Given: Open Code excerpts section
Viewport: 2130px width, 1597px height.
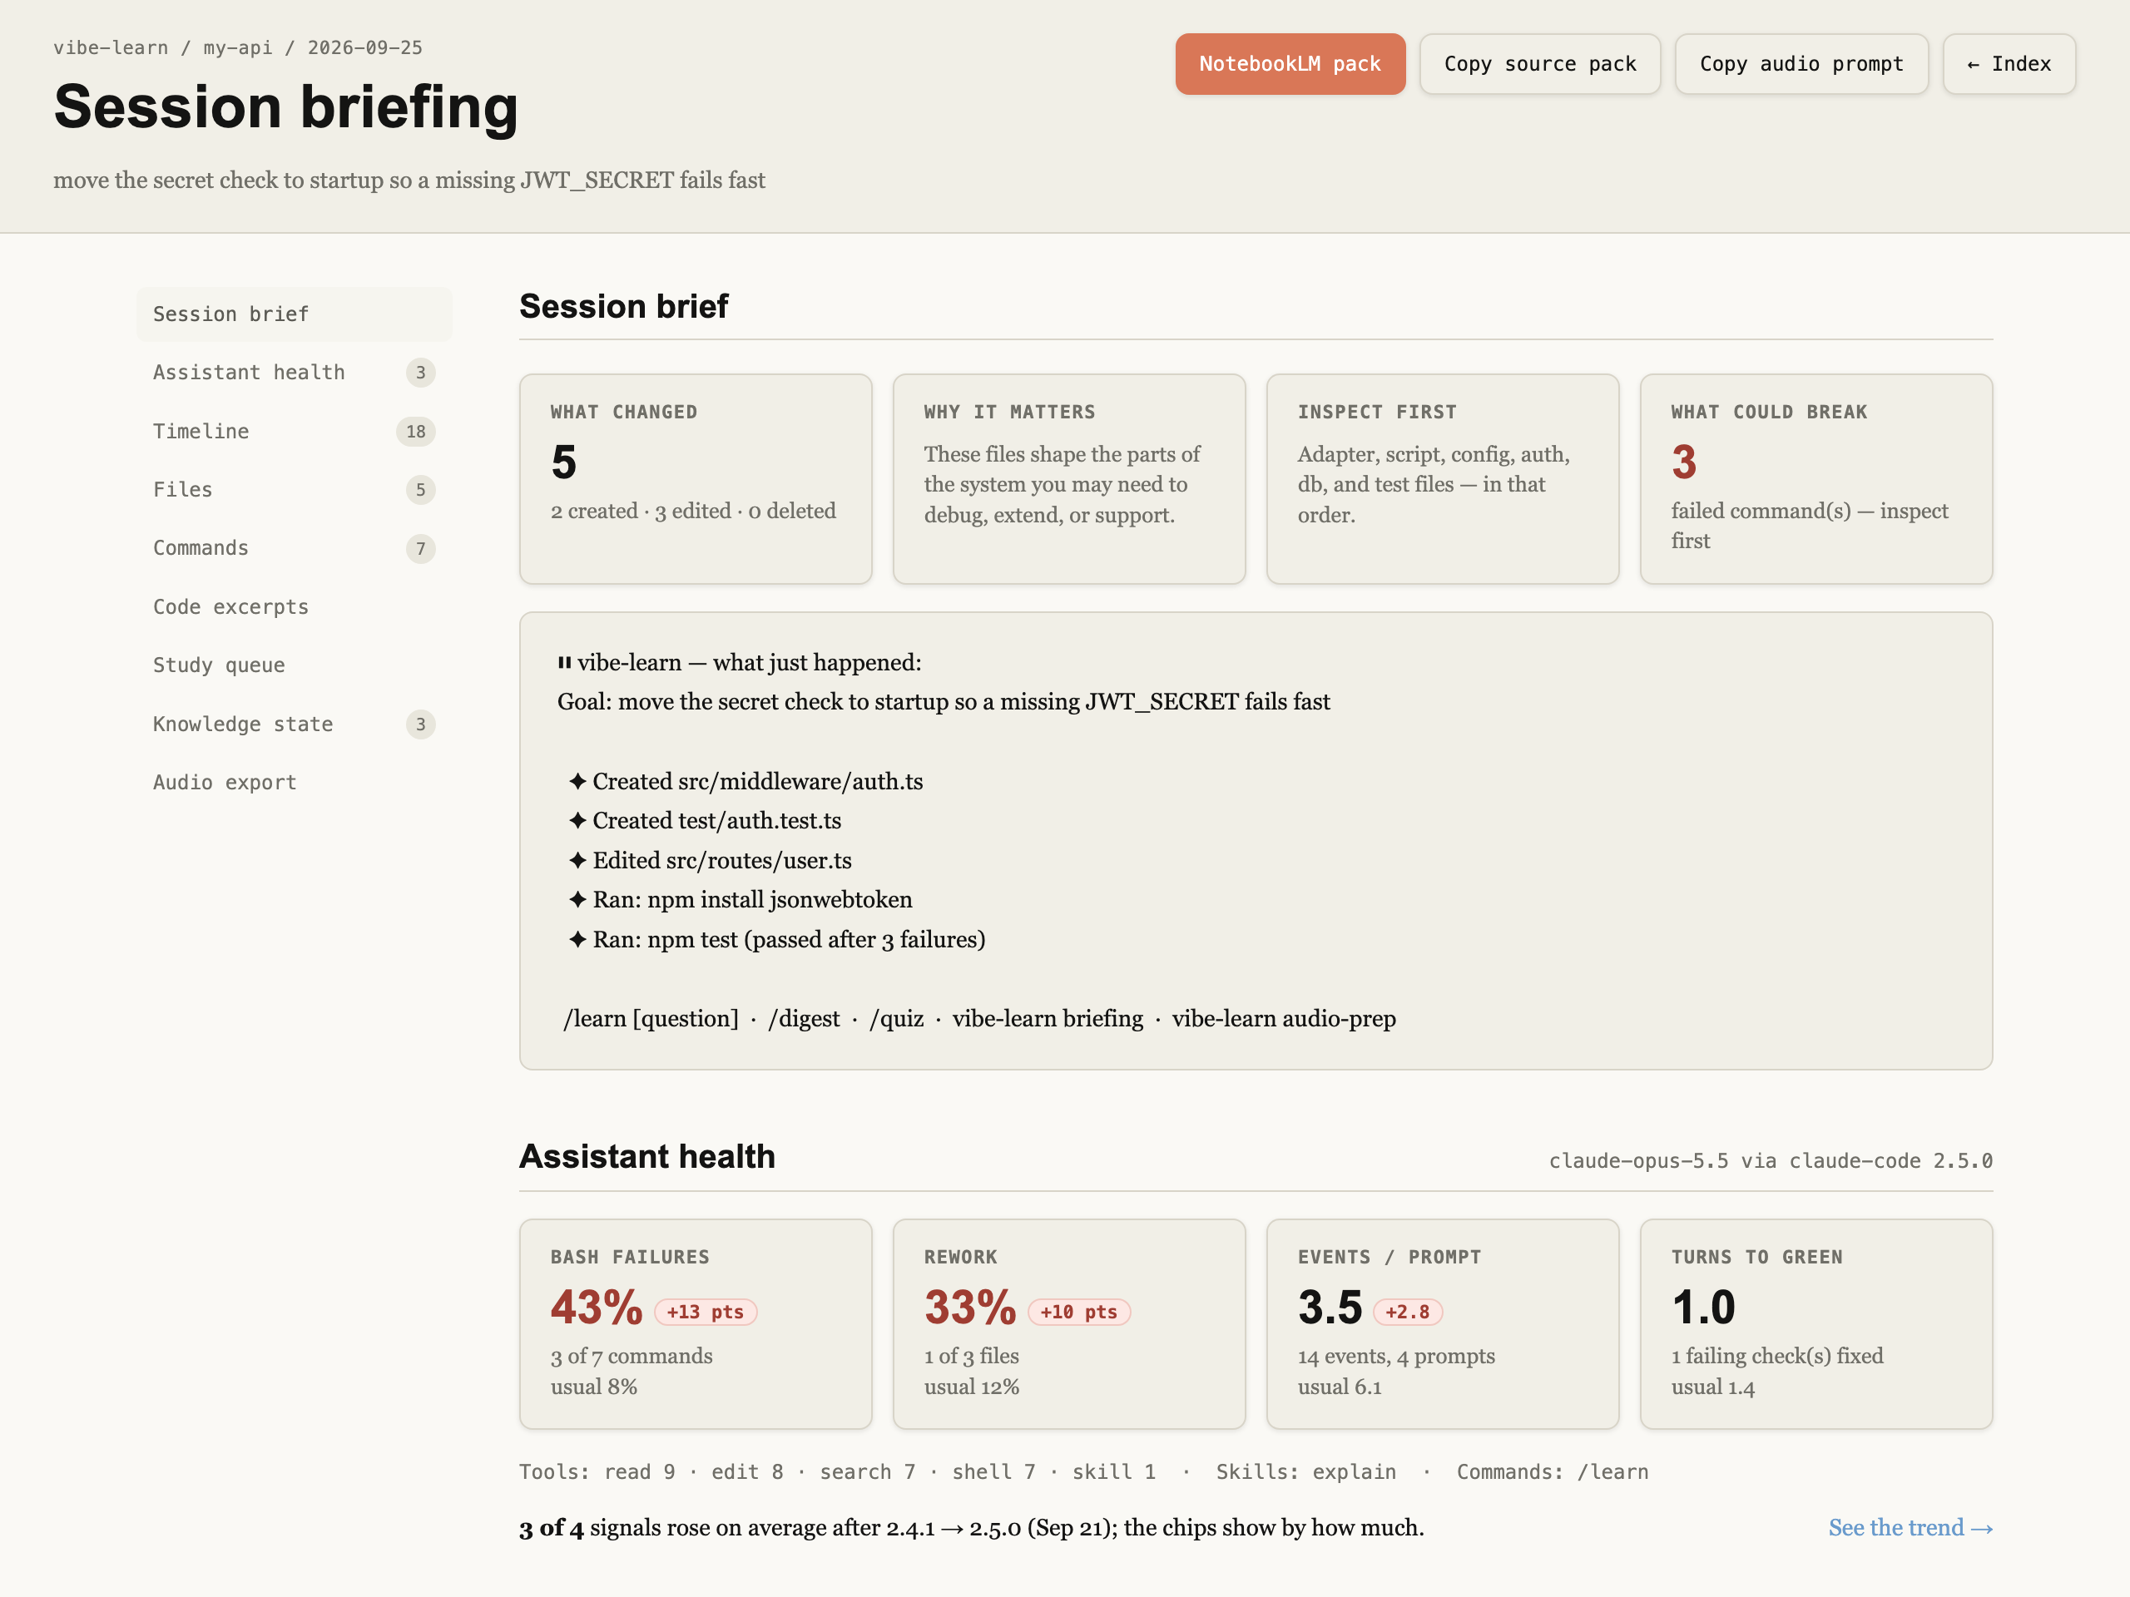Looking at the screenshot, I should click(x=294, y=606).
